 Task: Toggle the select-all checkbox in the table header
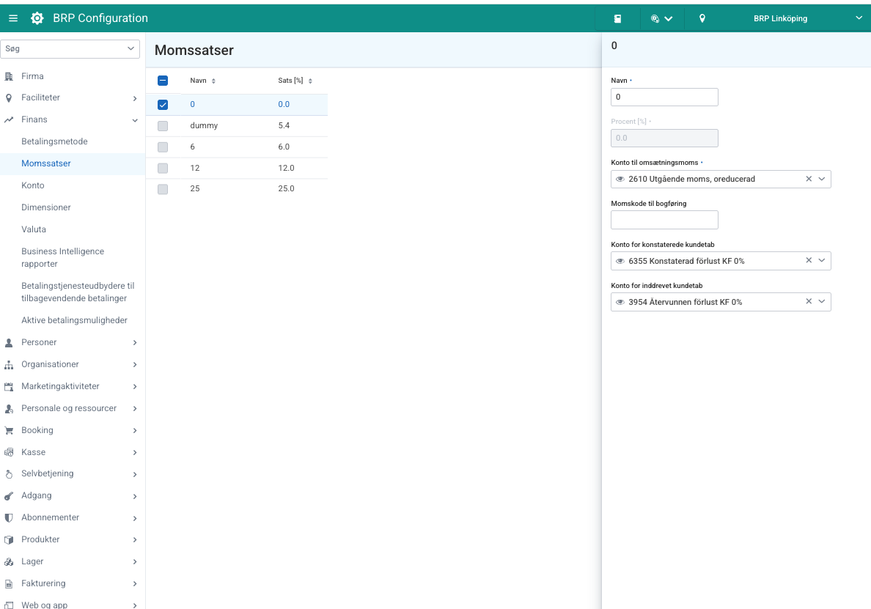pos(163,81)
